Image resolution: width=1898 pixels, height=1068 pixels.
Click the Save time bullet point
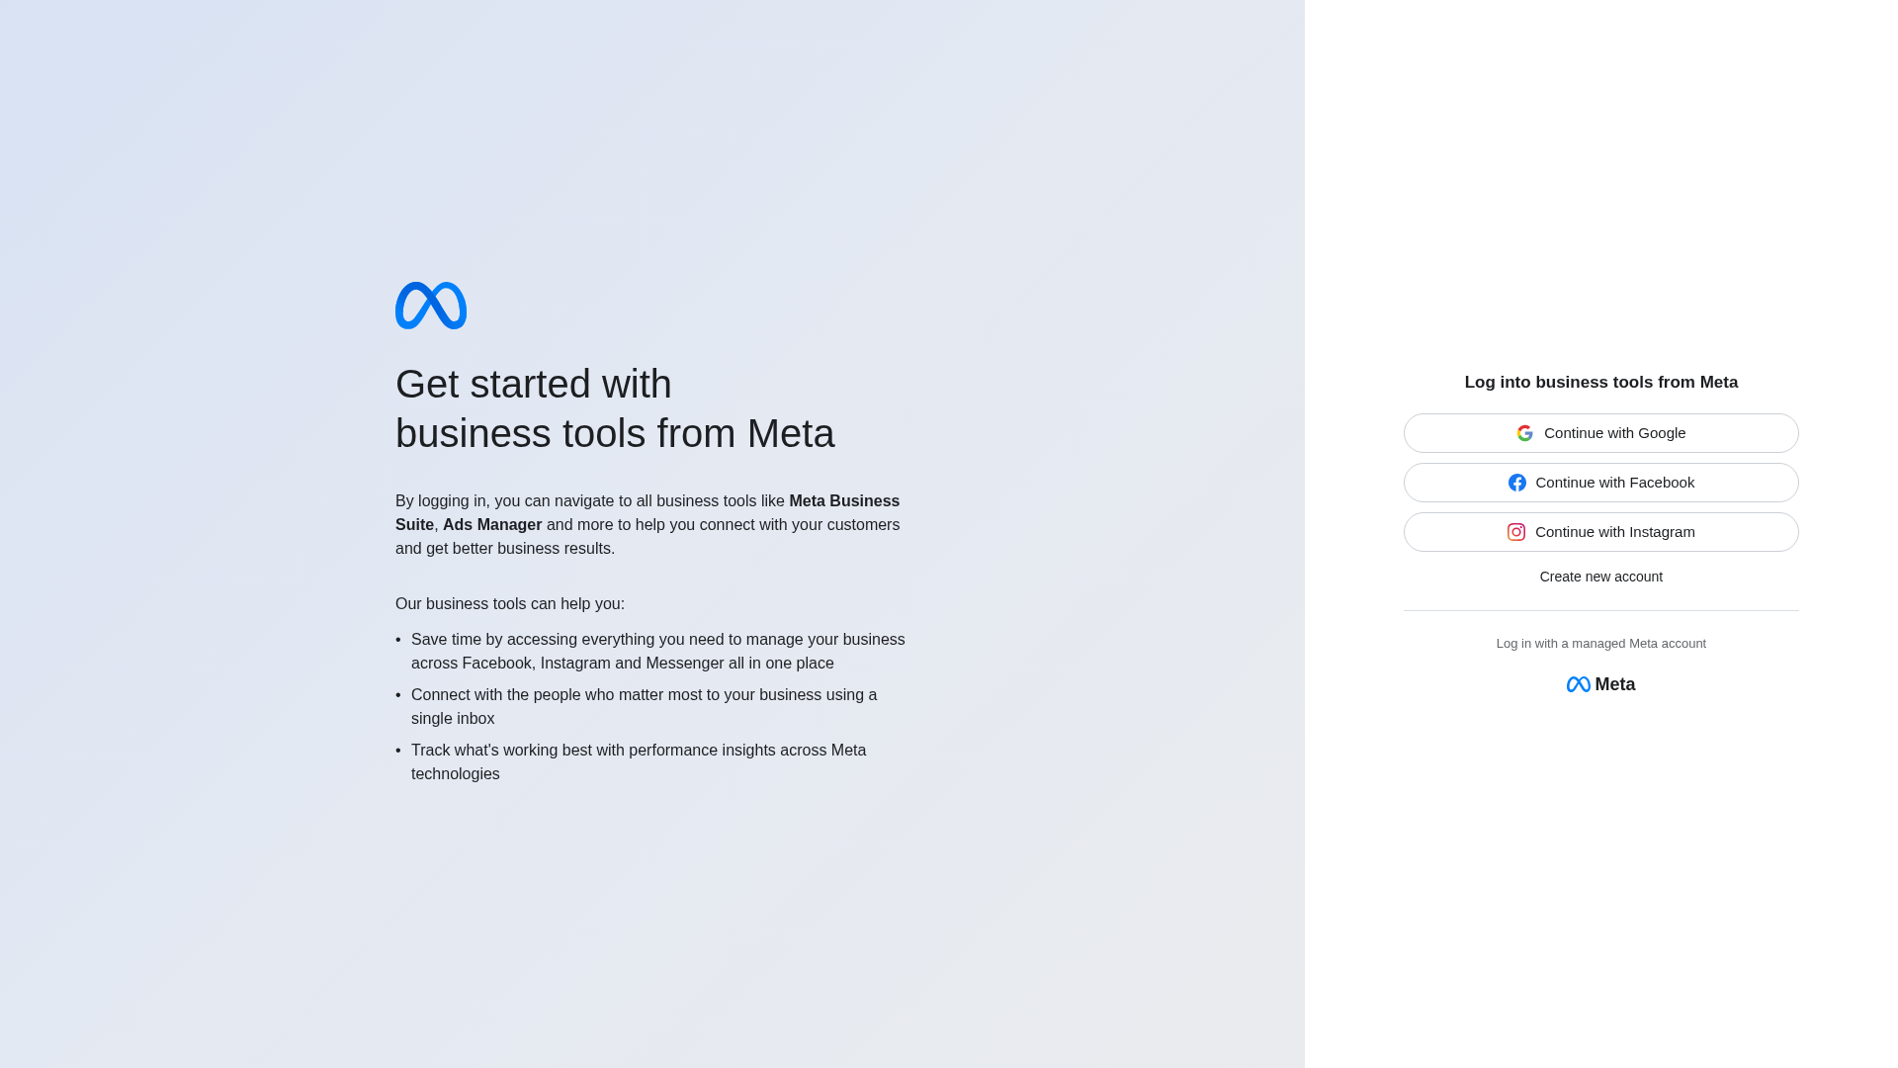(x=658, y=652)
